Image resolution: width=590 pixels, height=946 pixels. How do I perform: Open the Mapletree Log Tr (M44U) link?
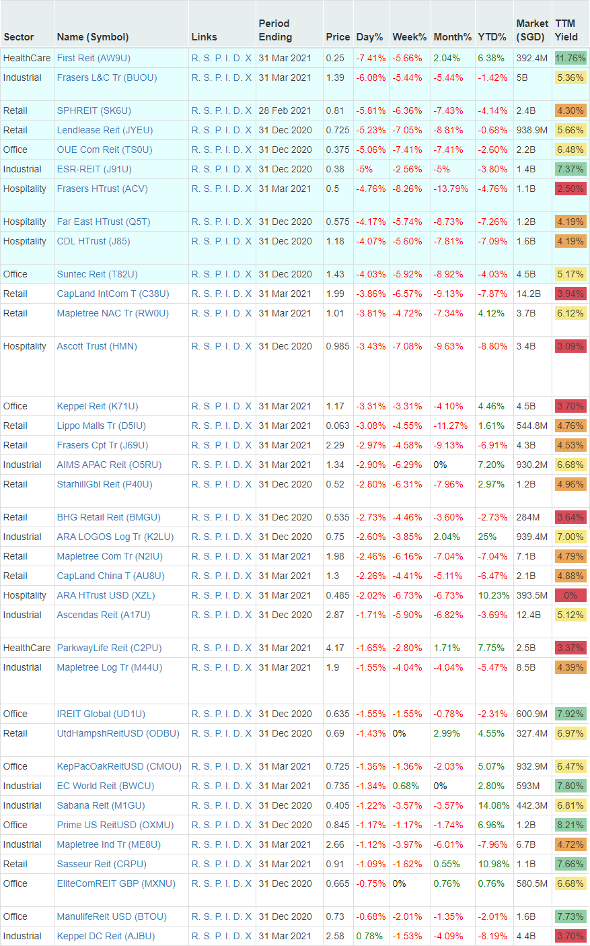tap(110, 667)
